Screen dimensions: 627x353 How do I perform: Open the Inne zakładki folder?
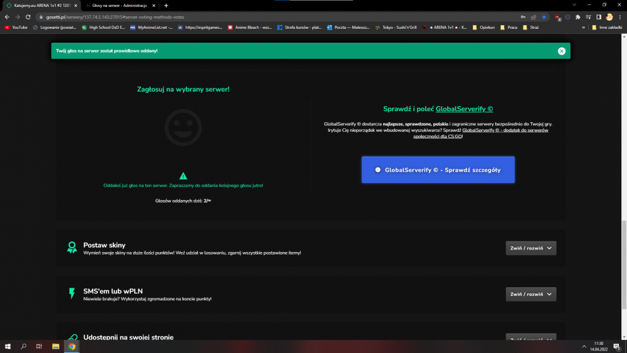point(606,28)
